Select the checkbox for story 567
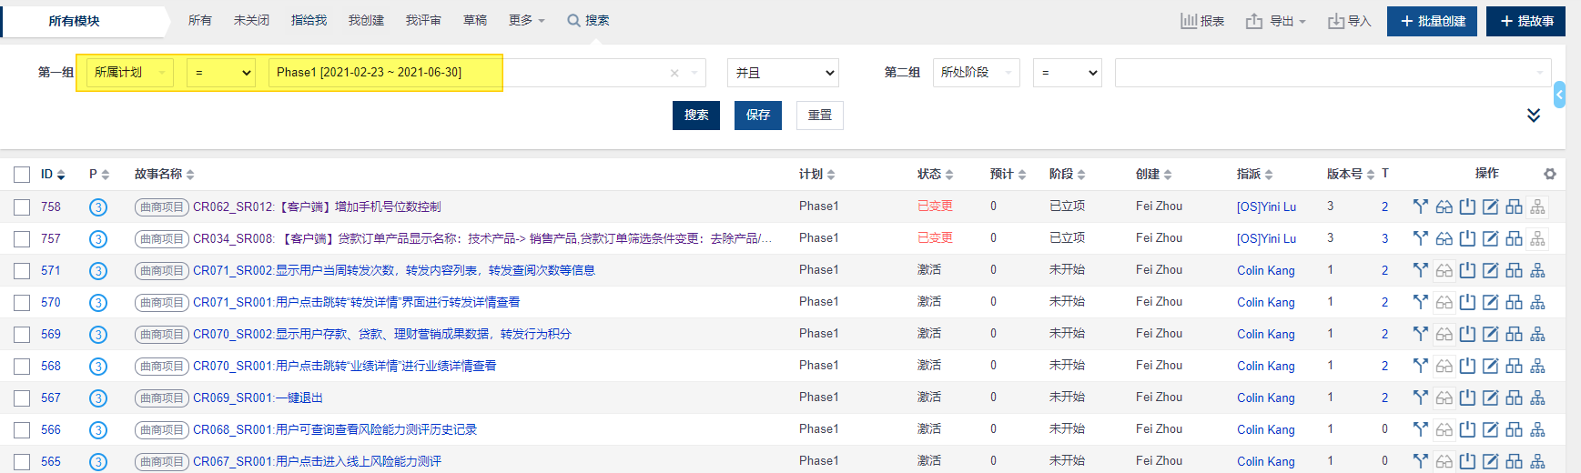This screenshot has width=1581, height=473. tap(22, 398)
